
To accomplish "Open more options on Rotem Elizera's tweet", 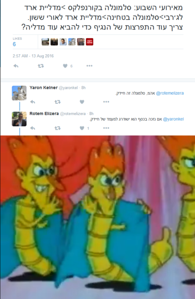I will coord(106,128).
